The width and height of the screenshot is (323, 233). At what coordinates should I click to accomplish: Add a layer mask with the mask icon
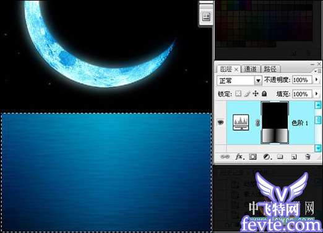(252, 157)
